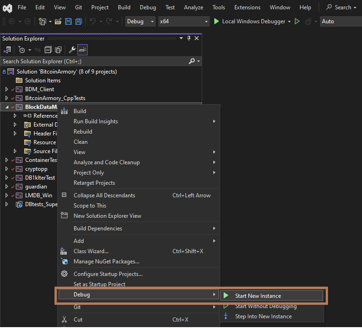Open the File menu

[x=22, y=7]
